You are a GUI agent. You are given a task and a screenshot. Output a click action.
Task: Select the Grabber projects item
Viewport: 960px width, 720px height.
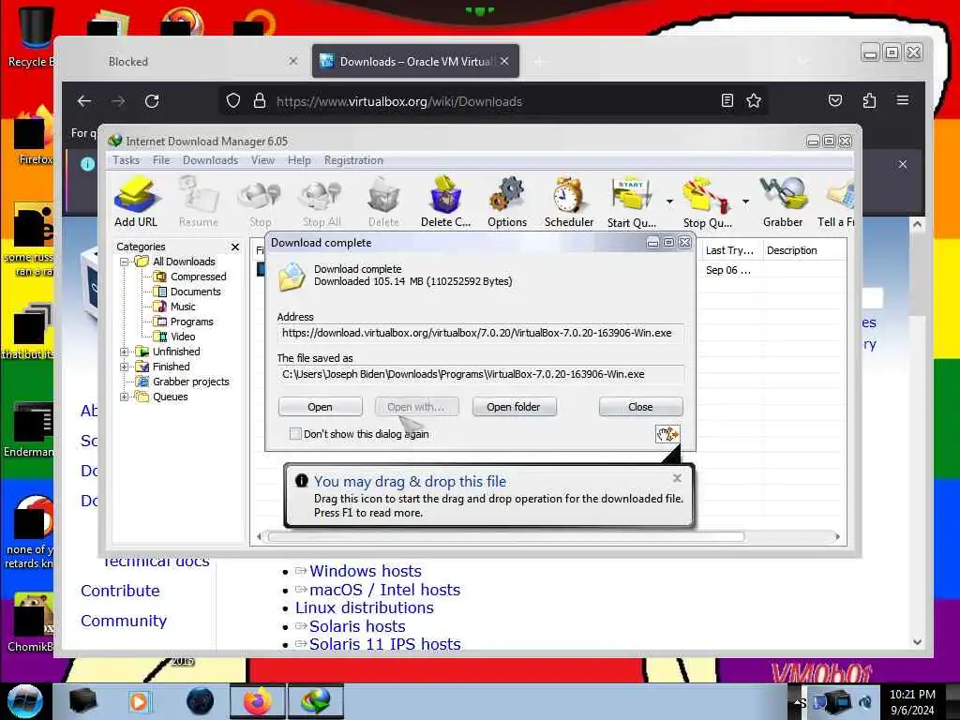[x=190, y=382]
